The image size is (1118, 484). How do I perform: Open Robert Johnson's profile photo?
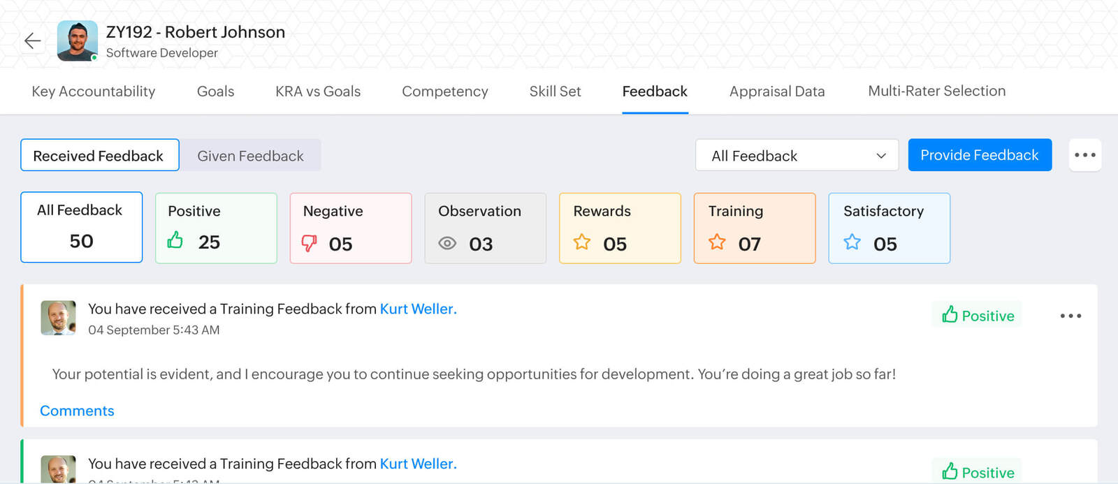point(77,41)
